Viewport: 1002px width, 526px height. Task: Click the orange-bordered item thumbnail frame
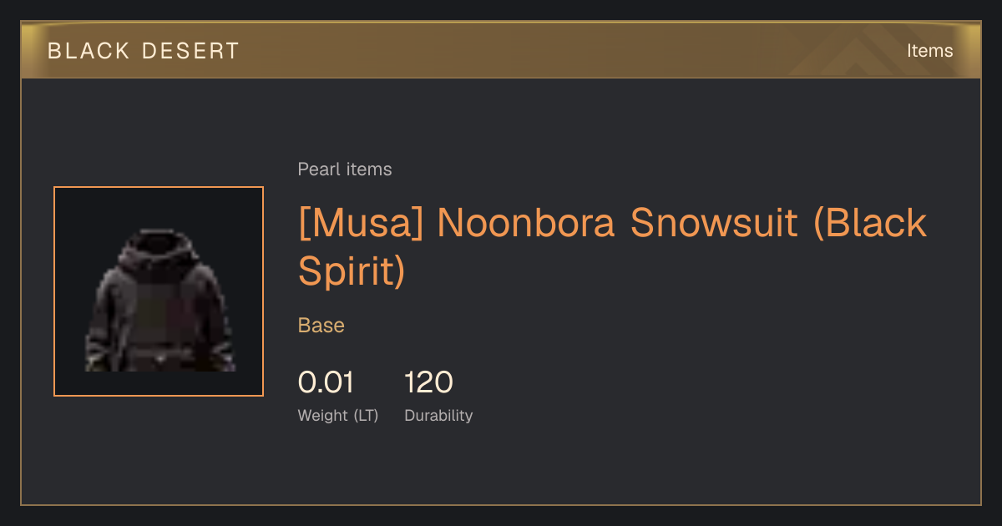159,291
